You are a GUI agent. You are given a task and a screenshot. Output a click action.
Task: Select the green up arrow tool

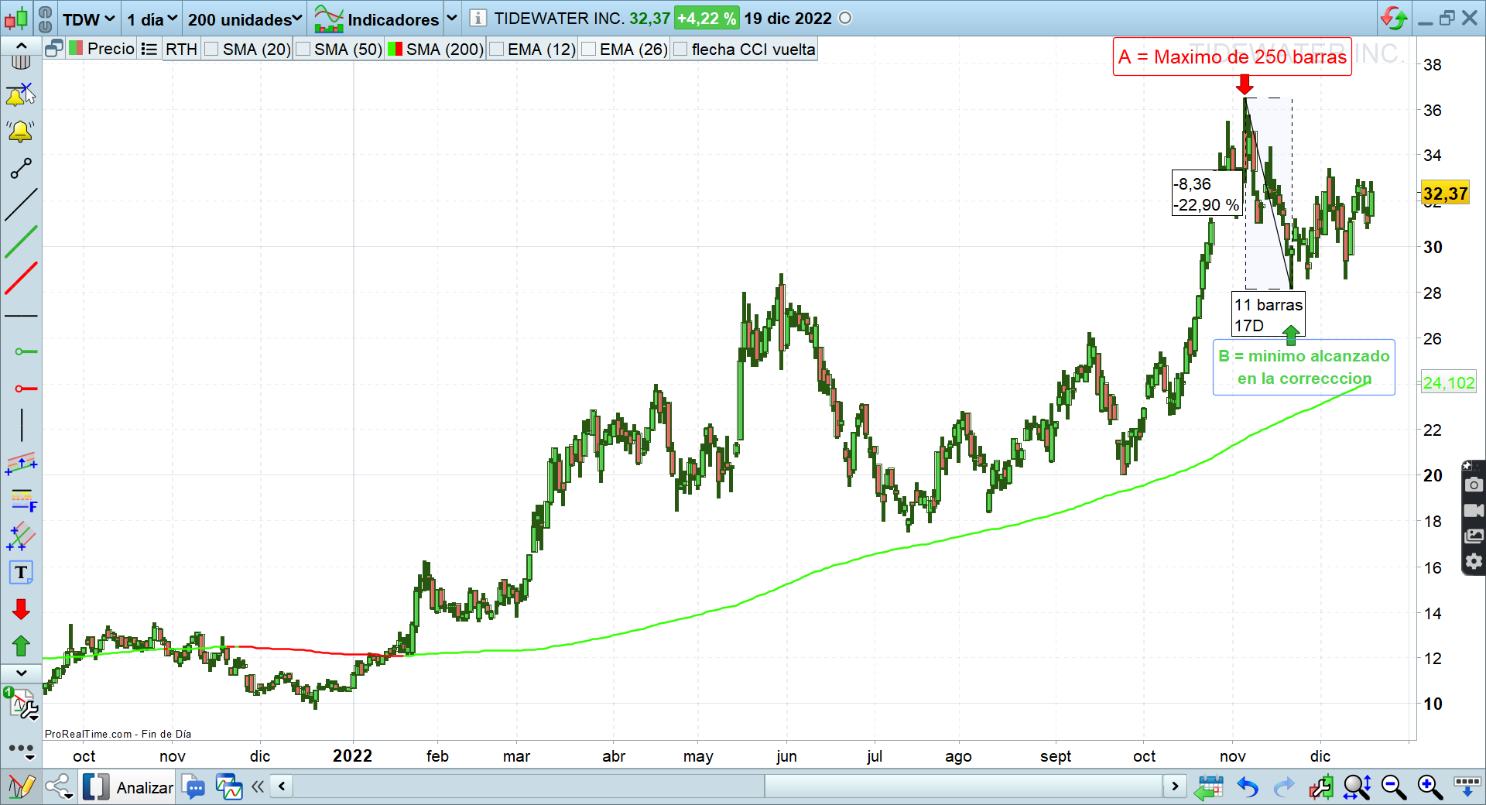coord(21,645)
